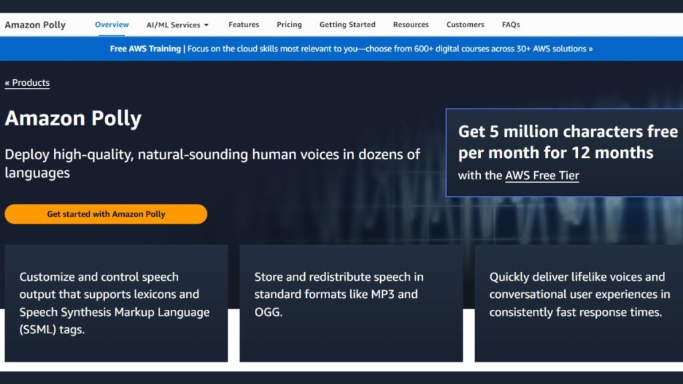Select the lifelike voices response times card
Image resolution: width=683 pixels, height=384 pixels.
[x=579, y=303]
